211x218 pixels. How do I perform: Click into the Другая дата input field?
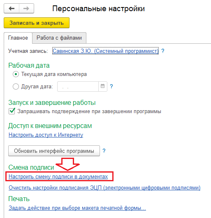point(78,86)
